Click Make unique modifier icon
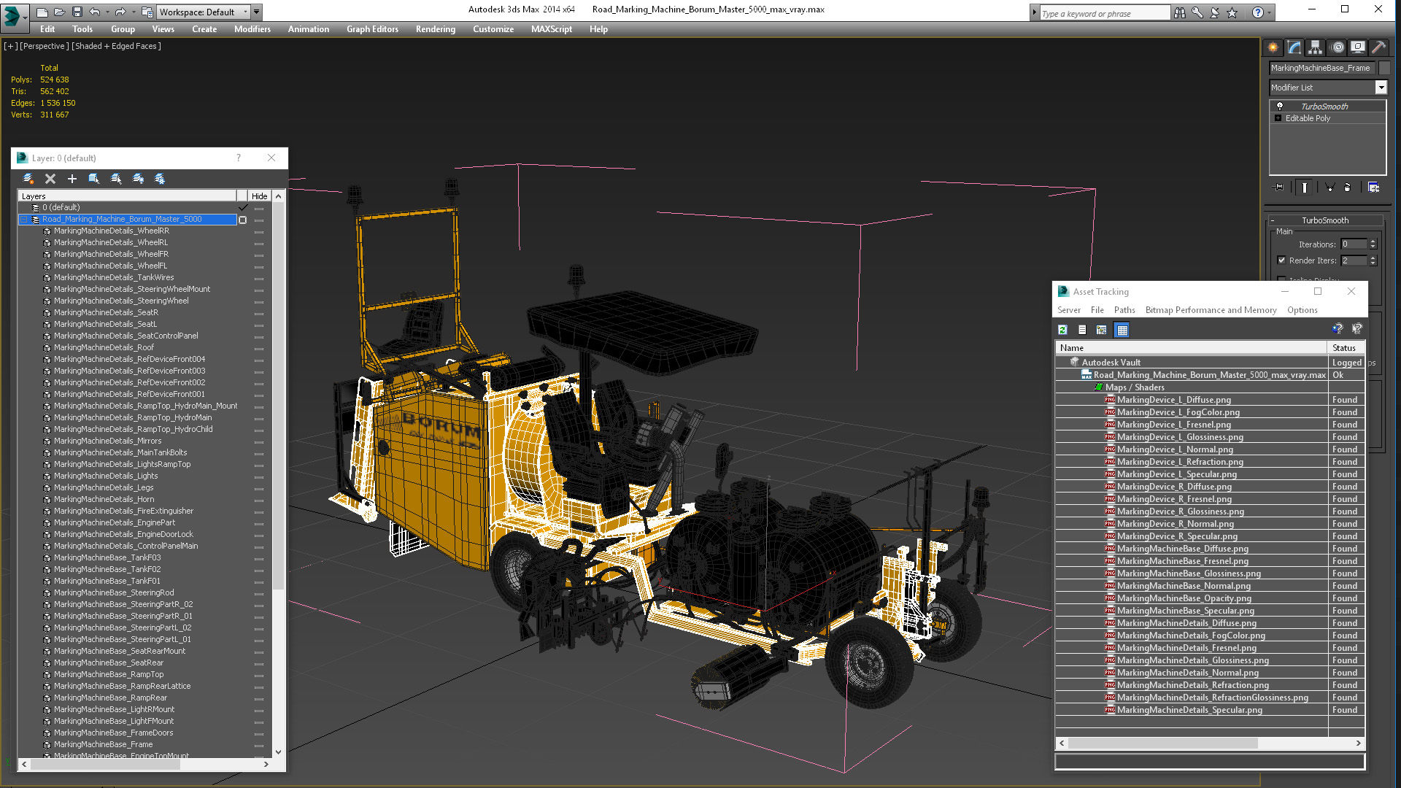Screen dimensions: 1401x788 [1329, 188]
